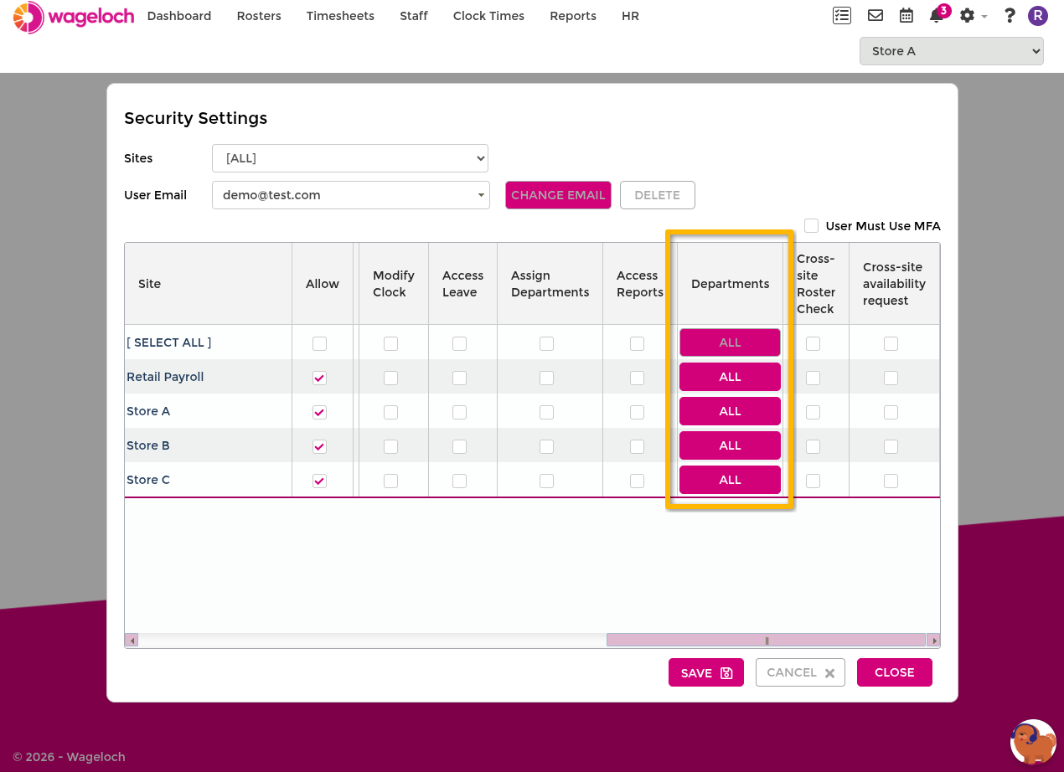Open the settings gear menu

click(972, 15)
